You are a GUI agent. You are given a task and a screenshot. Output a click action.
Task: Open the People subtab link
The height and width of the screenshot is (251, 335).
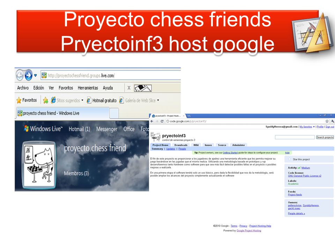[182, 149]
